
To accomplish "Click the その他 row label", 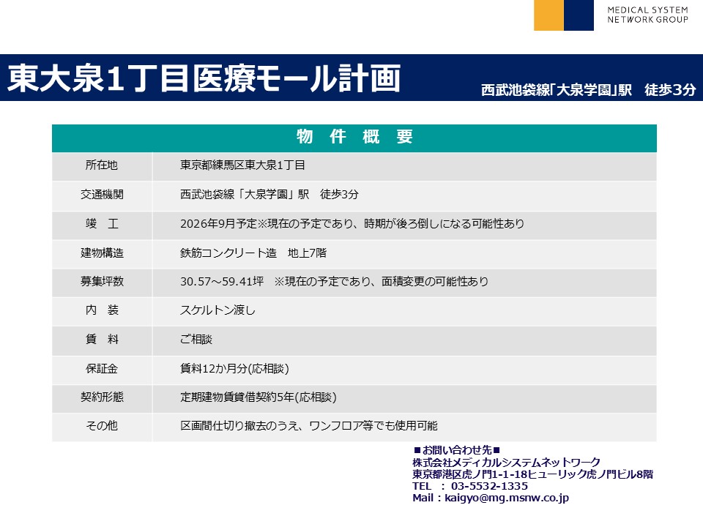I will pos(102,426).
